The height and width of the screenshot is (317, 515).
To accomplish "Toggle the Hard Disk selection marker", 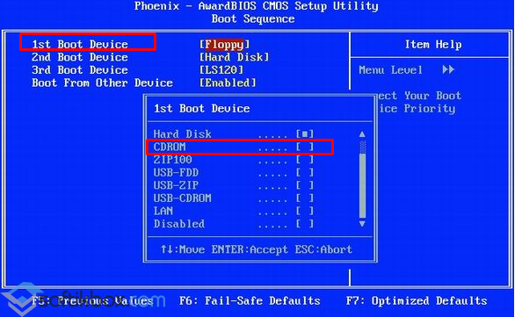I will tap(305, 133).
